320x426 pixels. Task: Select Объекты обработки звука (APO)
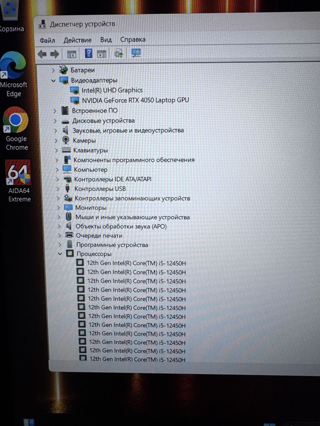[x=121, y=226]
